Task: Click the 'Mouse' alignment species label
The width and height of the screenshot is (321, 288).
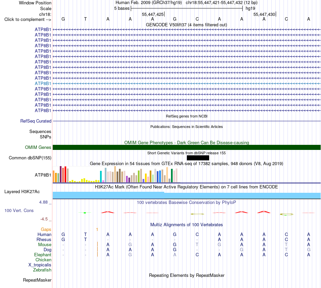Action: (x=45, y=245)
